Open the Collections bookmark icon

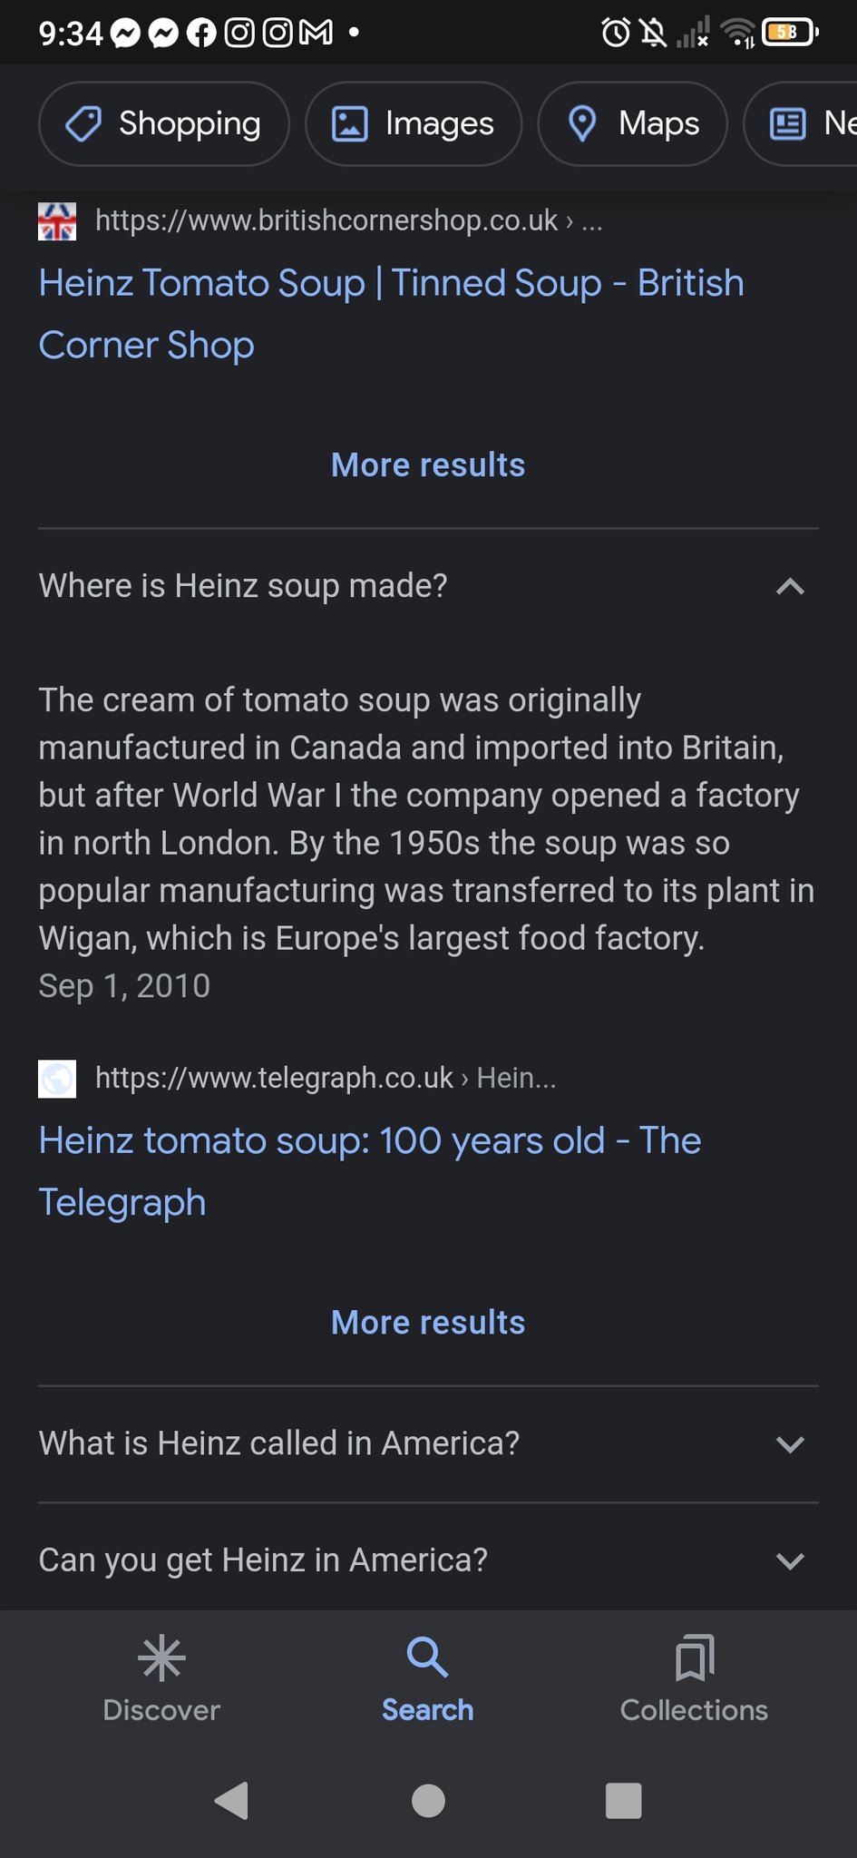(x=694, y=1658)
